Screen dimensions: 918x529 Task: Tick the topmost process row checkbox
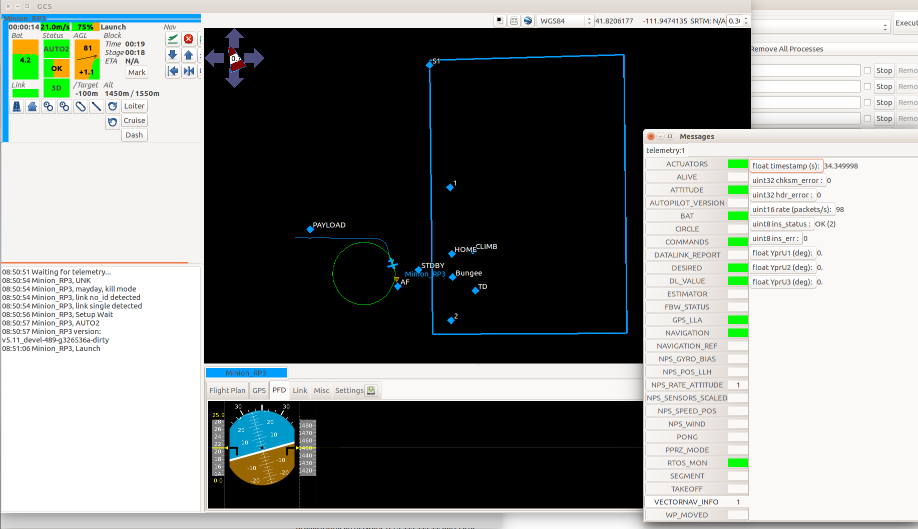(x=867, y=70)
